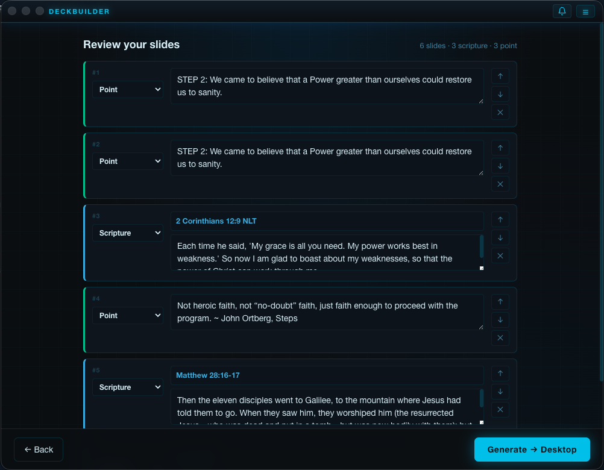Move slide #1 up

[500, 76]
